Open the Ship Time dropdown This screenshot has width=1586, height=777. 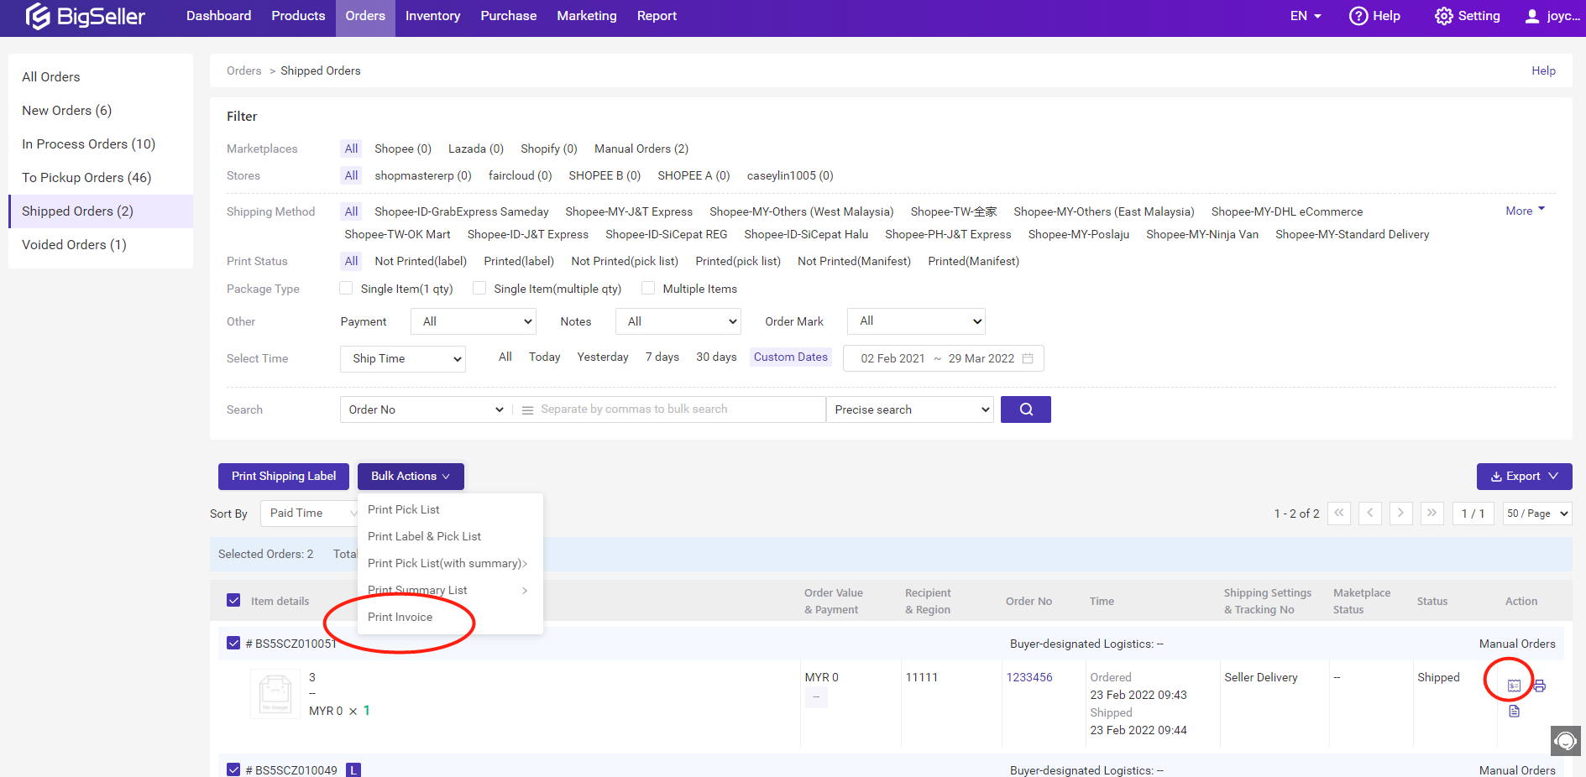[x=402, y=359]
